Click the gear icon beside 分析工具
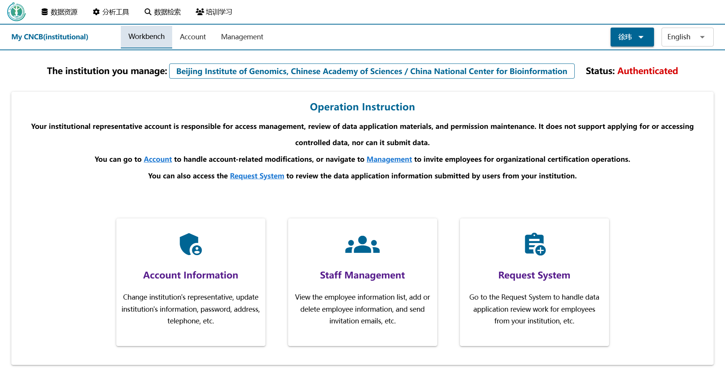 pos(96,12)
